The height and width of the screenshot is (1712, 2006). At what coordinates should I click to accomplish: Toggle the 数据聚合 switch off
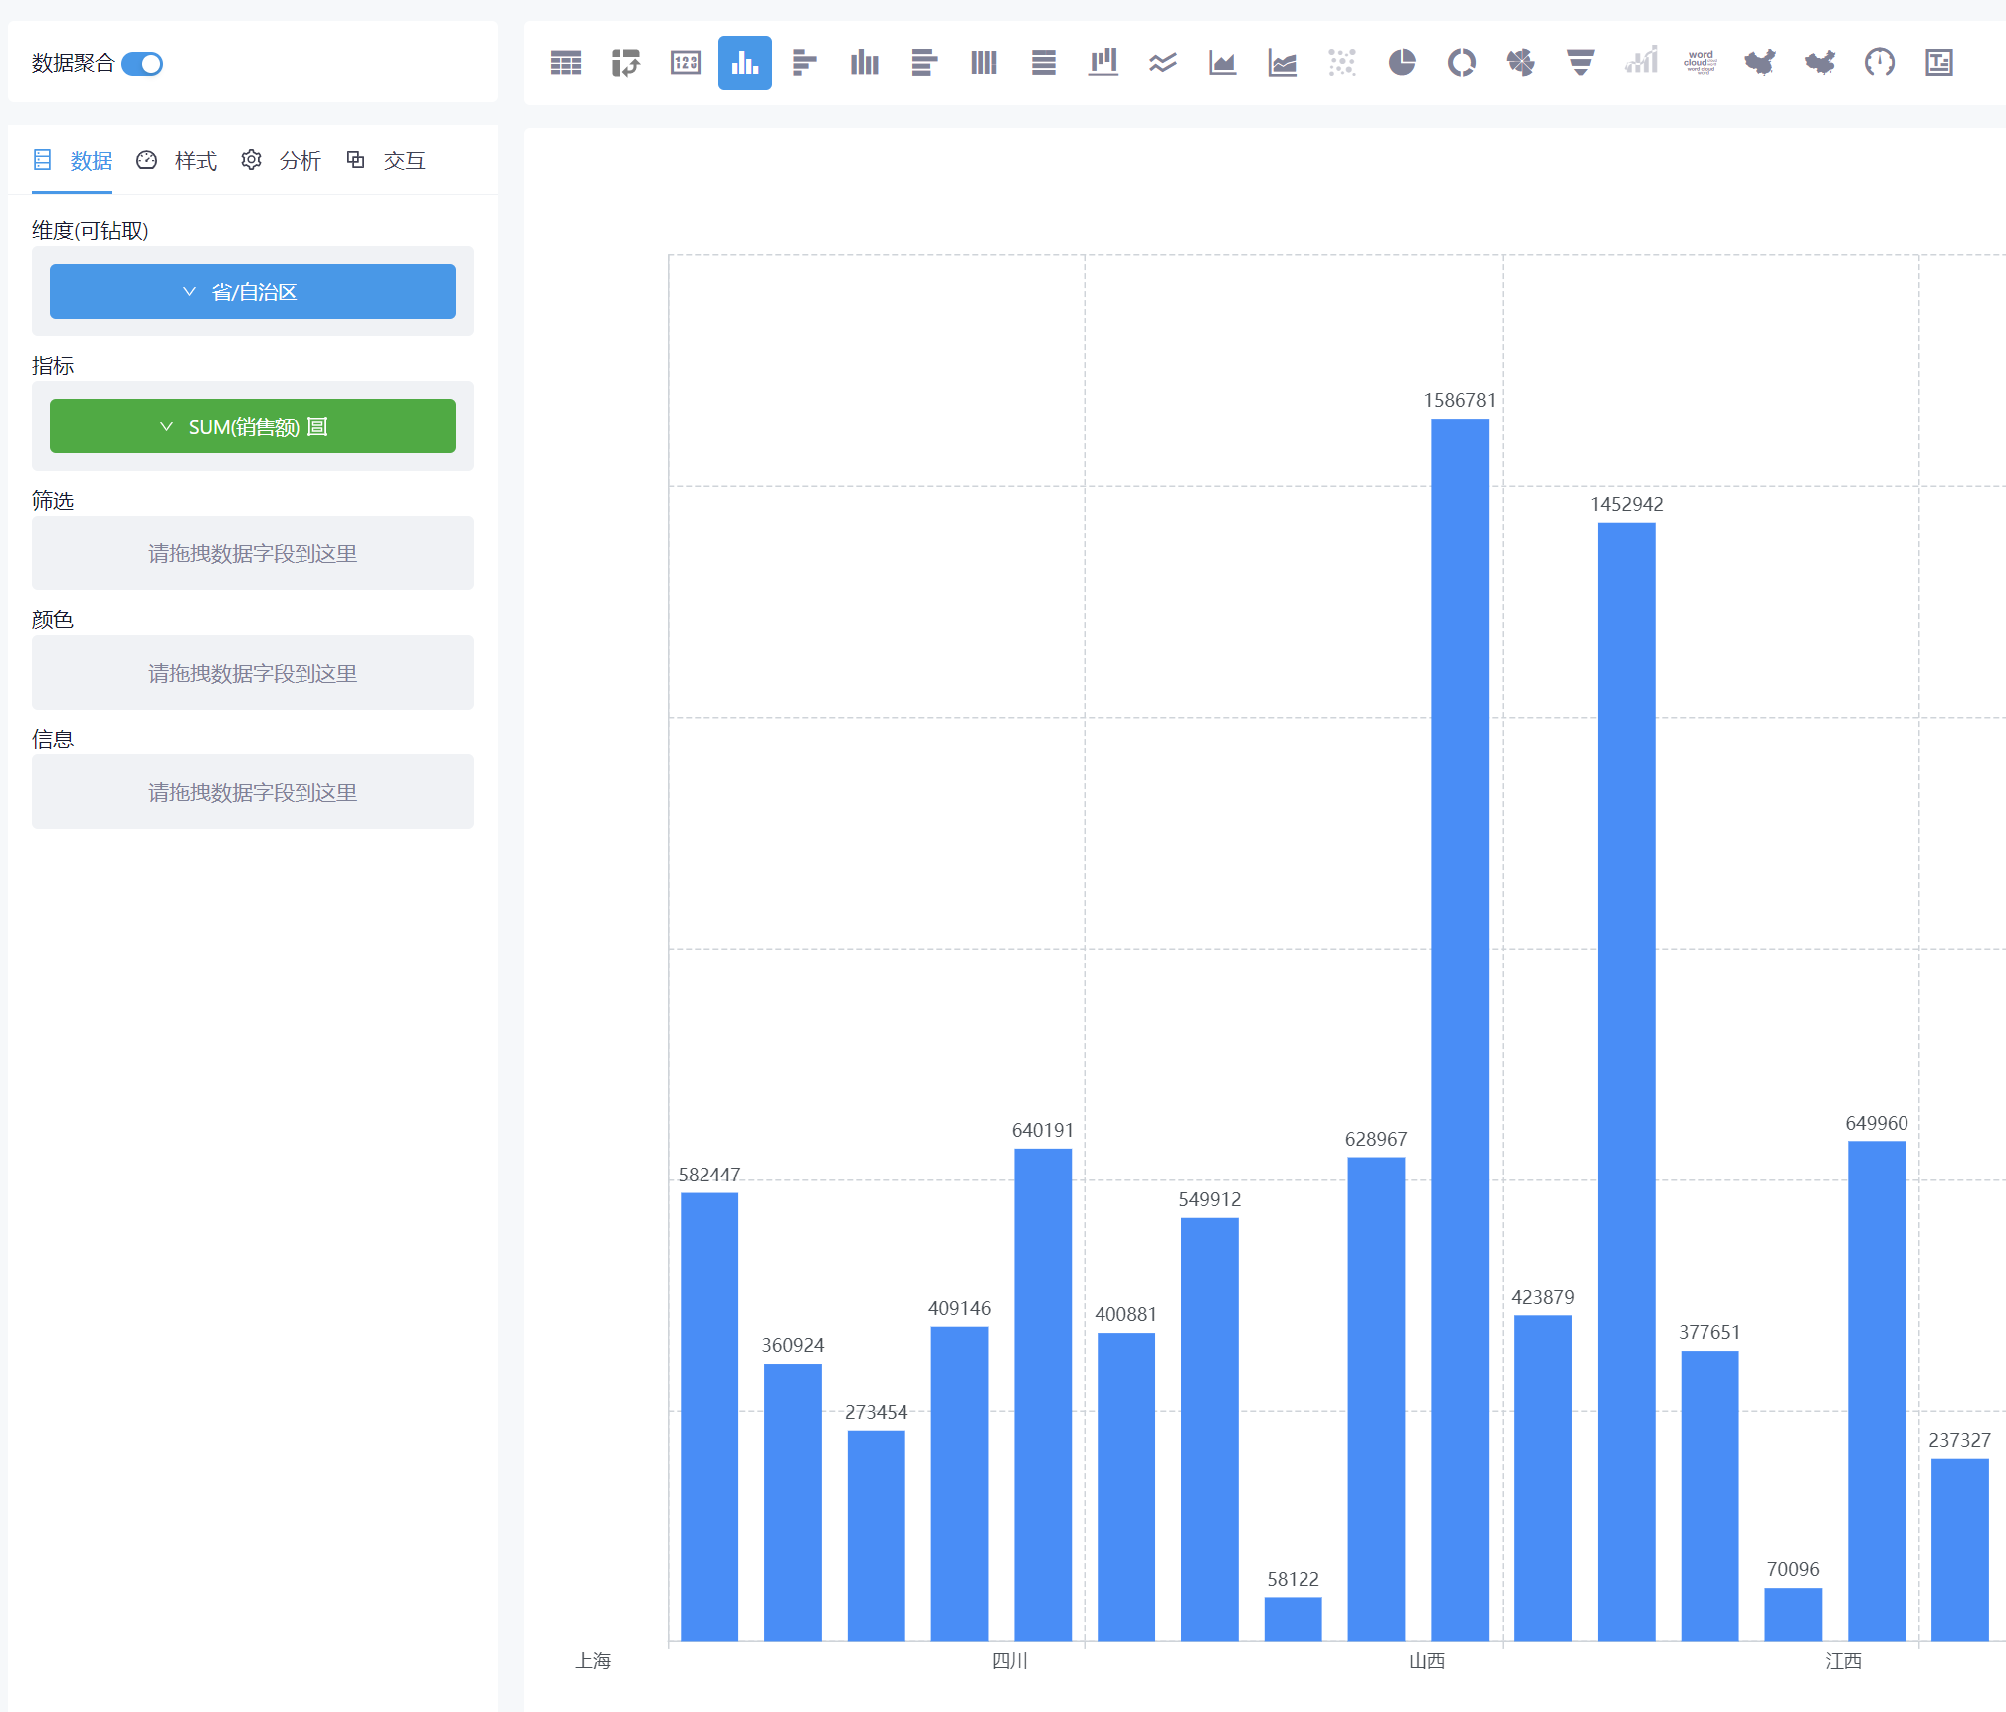tap(142, 64)
